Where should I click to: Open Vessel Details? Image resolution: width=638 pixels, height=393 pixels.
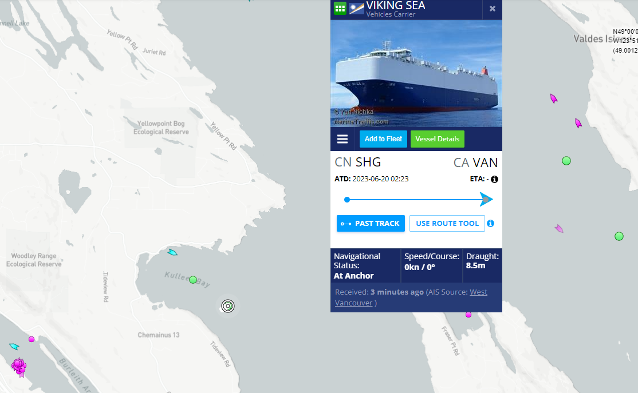438,139
